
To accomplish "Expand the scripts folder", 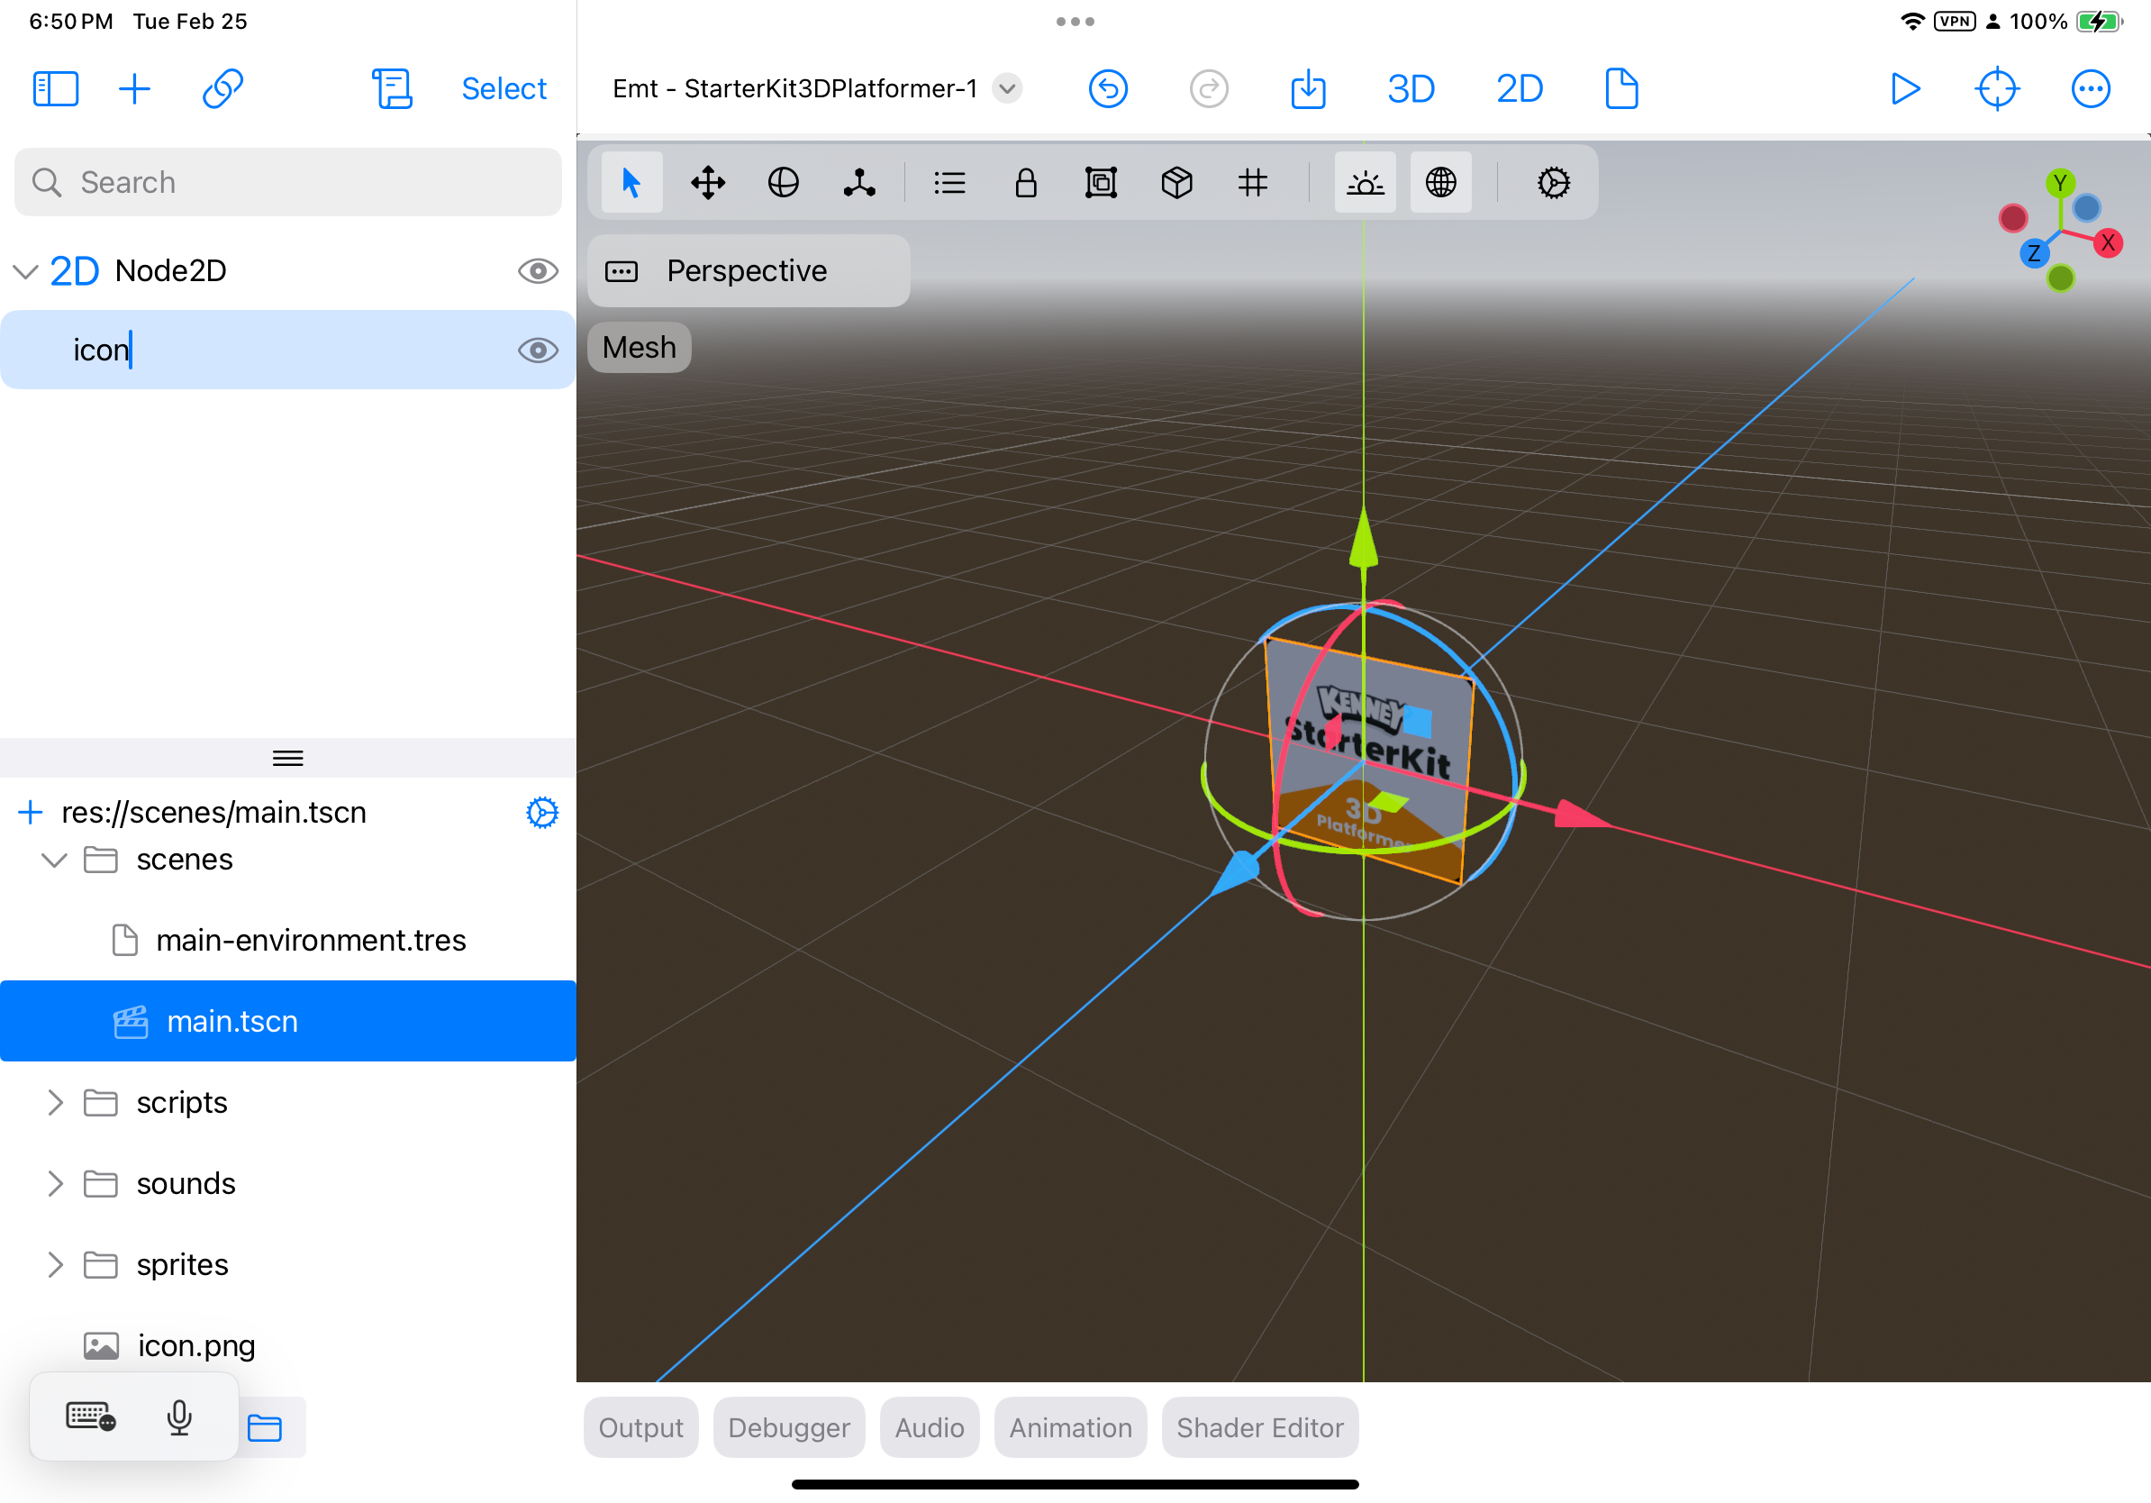I will (54, 1102).
